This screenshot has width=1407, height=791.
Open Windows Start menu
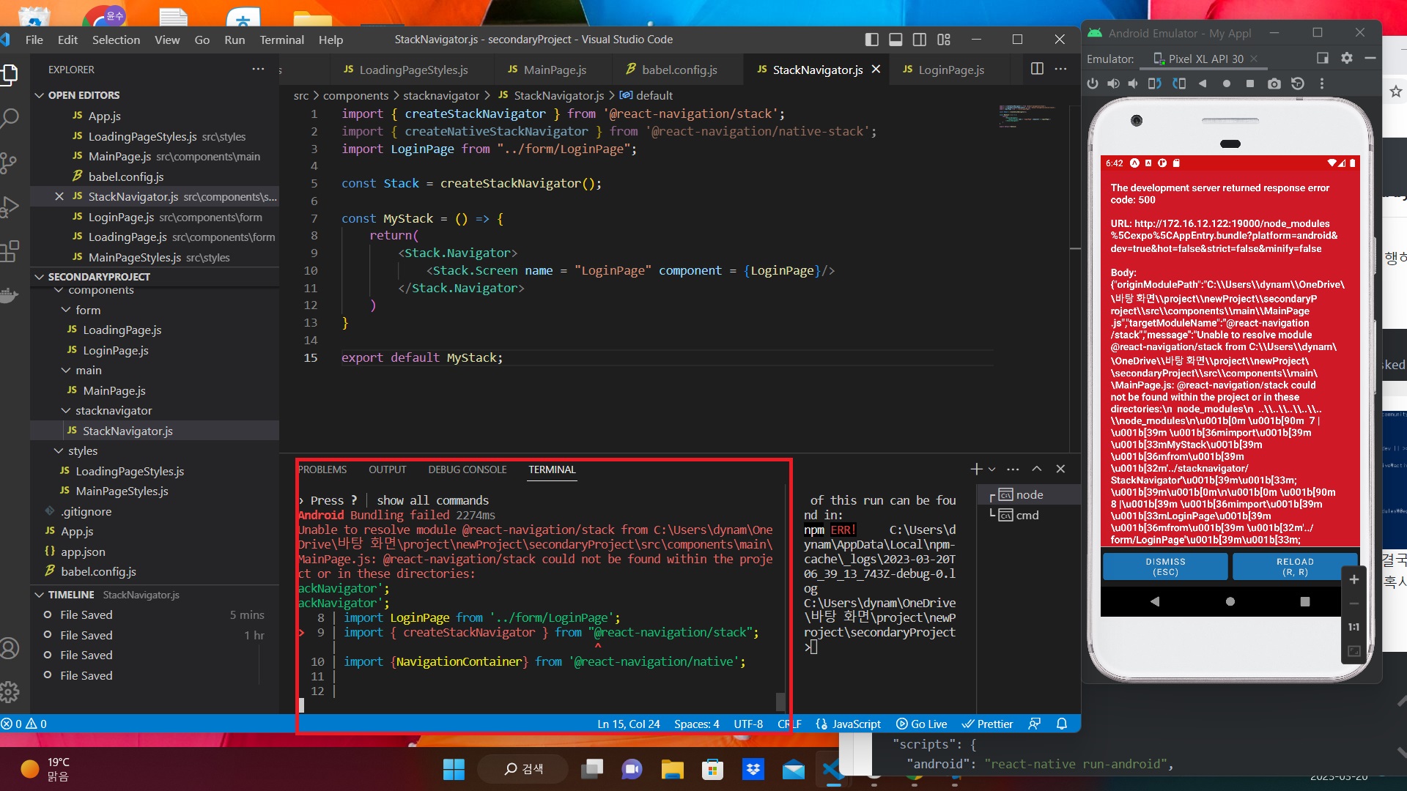coord(454,769)
